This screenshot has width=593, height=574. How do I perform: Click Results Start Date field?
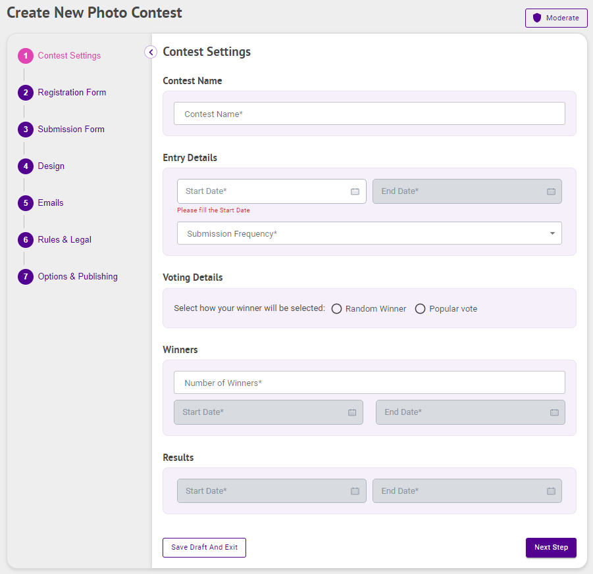click(x=272, y=491)
